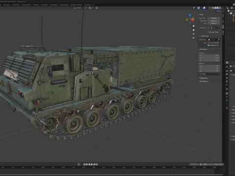Toggle the snap magnet in the viewport header

[x=90, y=8]
